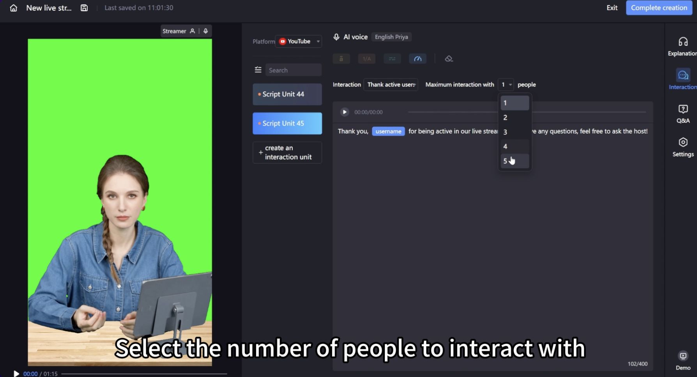
Task: Open the Explanation headphones panel
Action: [683, 46]
